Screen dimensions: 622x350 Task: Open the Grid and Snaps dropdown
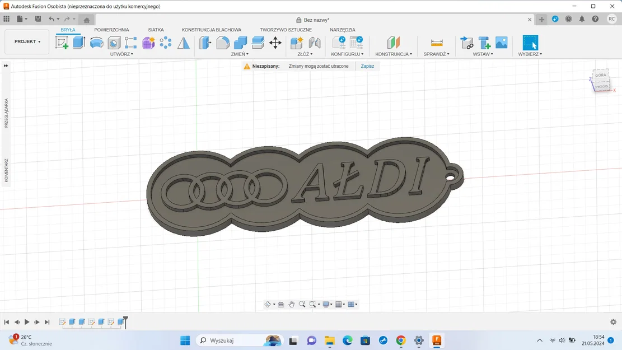340,305
